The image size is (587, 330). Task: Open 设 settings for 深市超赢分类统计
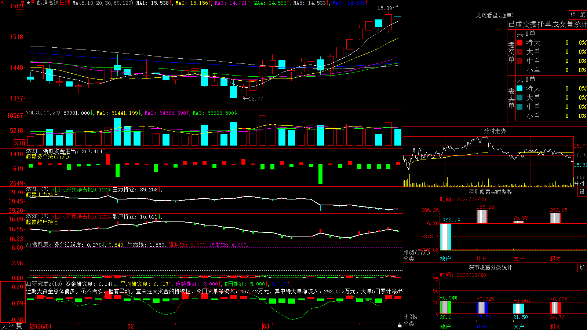coord(582,267)
